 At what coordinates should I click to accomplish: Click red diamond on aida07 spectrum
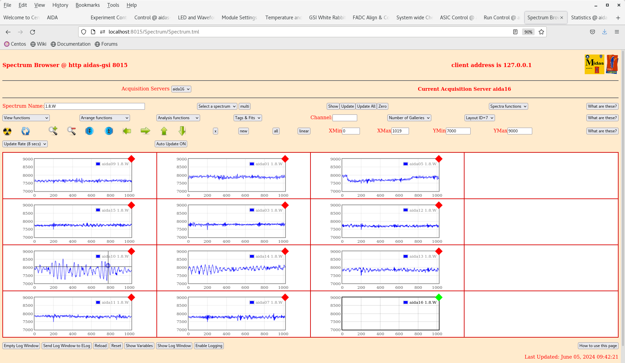[285, 297]
